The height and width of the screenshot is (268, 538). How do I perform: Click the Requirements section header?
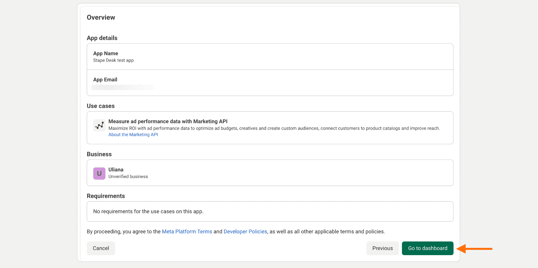pyautogui.click(x=106, y=196)
